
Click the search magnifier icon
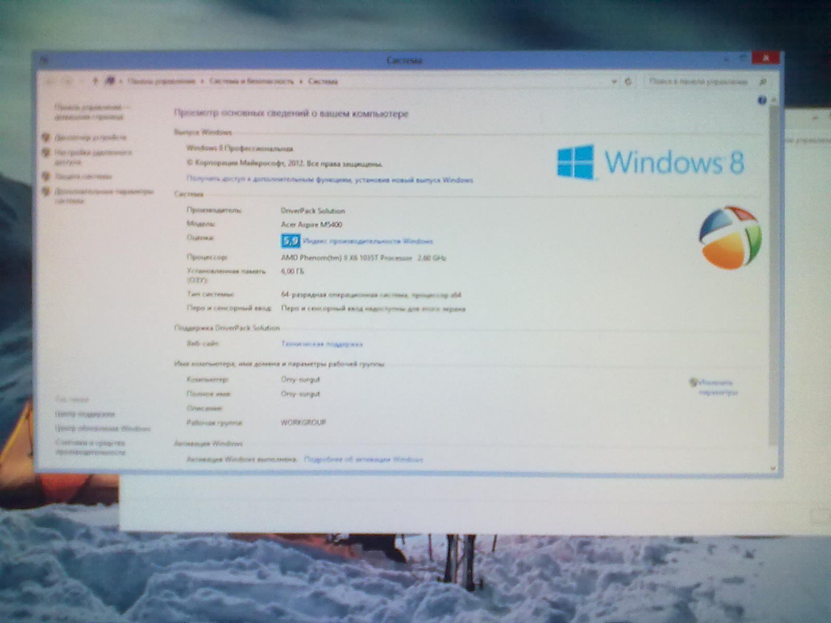(x=763, y=82)
